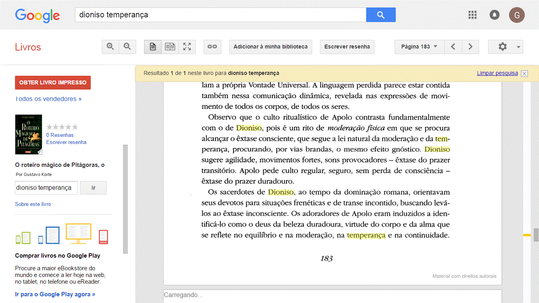Viewport: 539px width, 303px height.
Task: Click the blue Google search button
Action: (380, 15)
